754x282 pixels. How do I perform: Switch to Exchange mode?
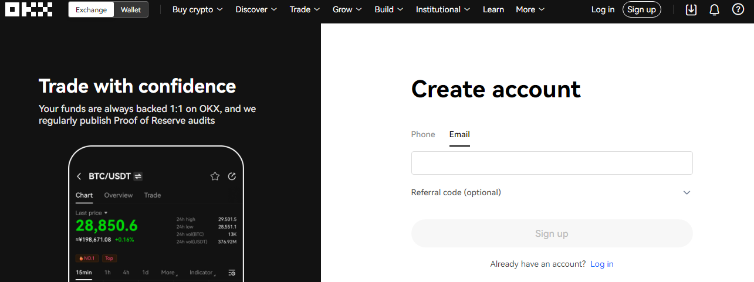[91, 9]
